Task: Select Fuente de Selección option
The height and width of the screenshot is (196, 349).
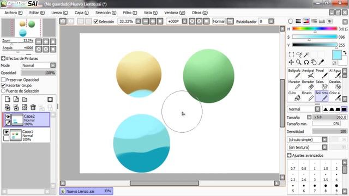Action: click(3, 91)
